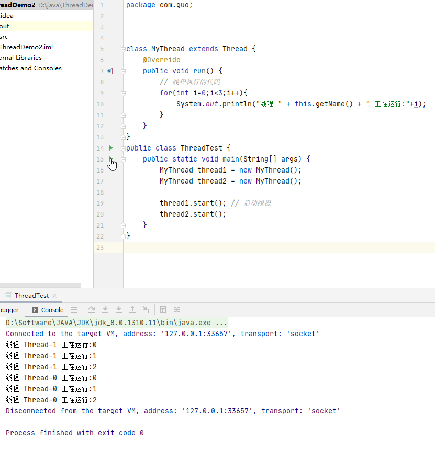The width and height of the screenshot is (435, 451).
Task: Click the run gutter icon beside class ThreadTest
Action: pyautogui.click(x=111, y=148)
